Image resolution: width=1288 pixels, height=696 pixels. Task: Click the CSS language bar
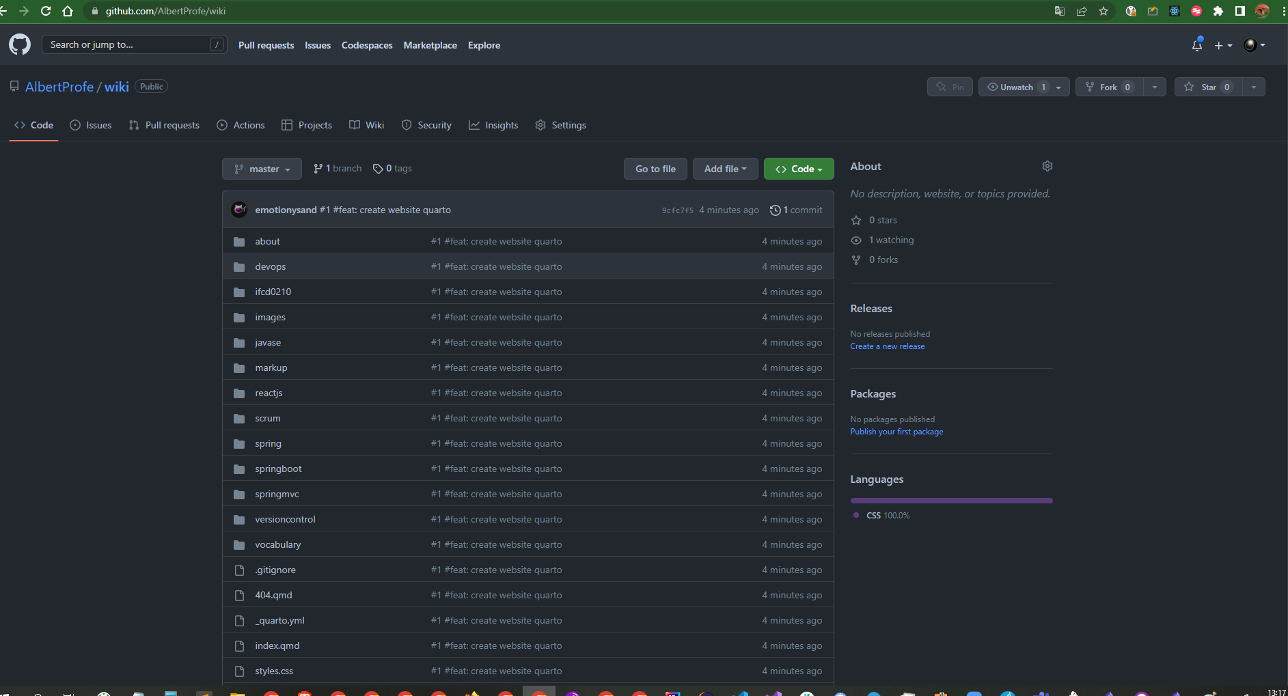tap(951, 501)
